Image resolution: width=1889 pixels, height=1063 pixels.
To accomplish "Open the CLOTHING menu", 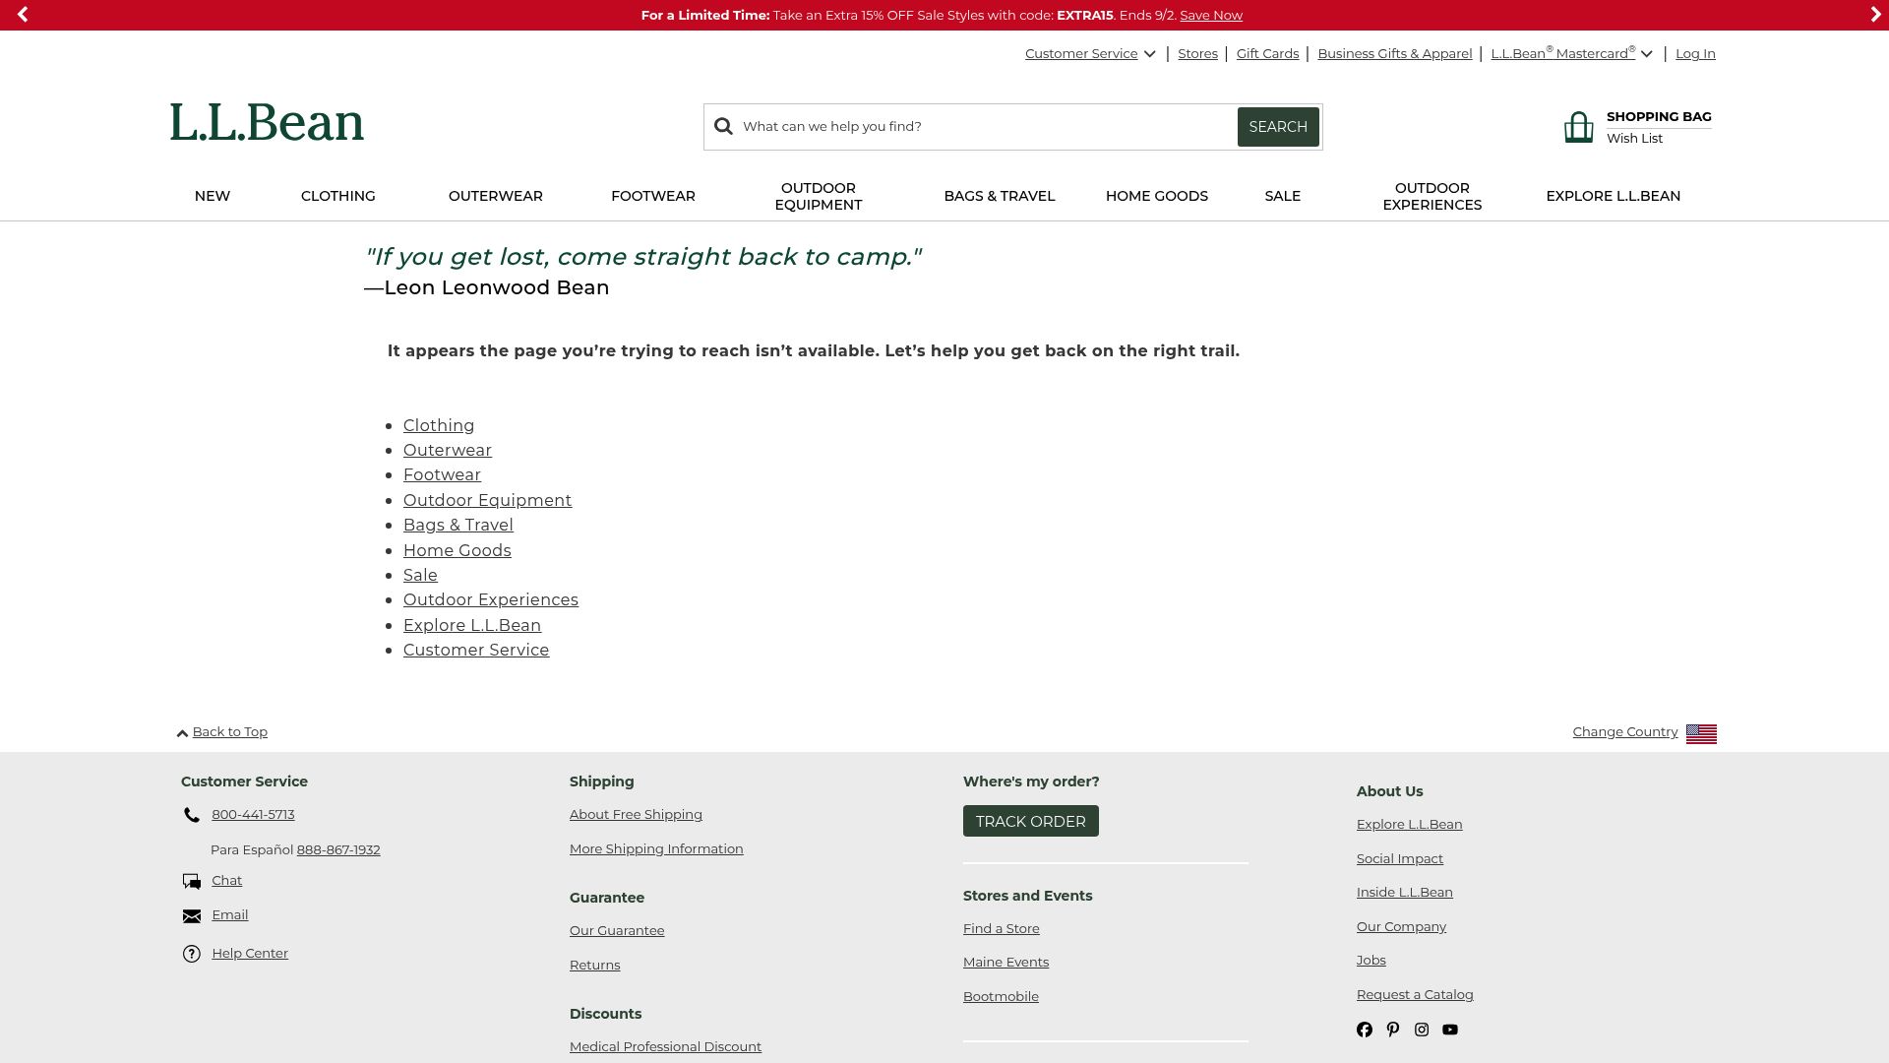I will pyautogui.click(x=338, y=196).
